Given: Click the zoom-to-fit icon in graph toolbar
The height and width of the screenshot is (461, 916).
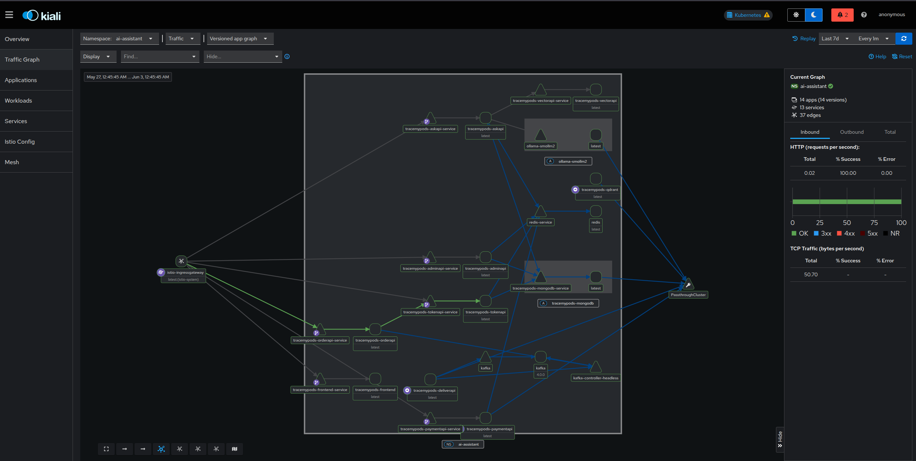Looking at the screenshot, I should tap(106, 449).
